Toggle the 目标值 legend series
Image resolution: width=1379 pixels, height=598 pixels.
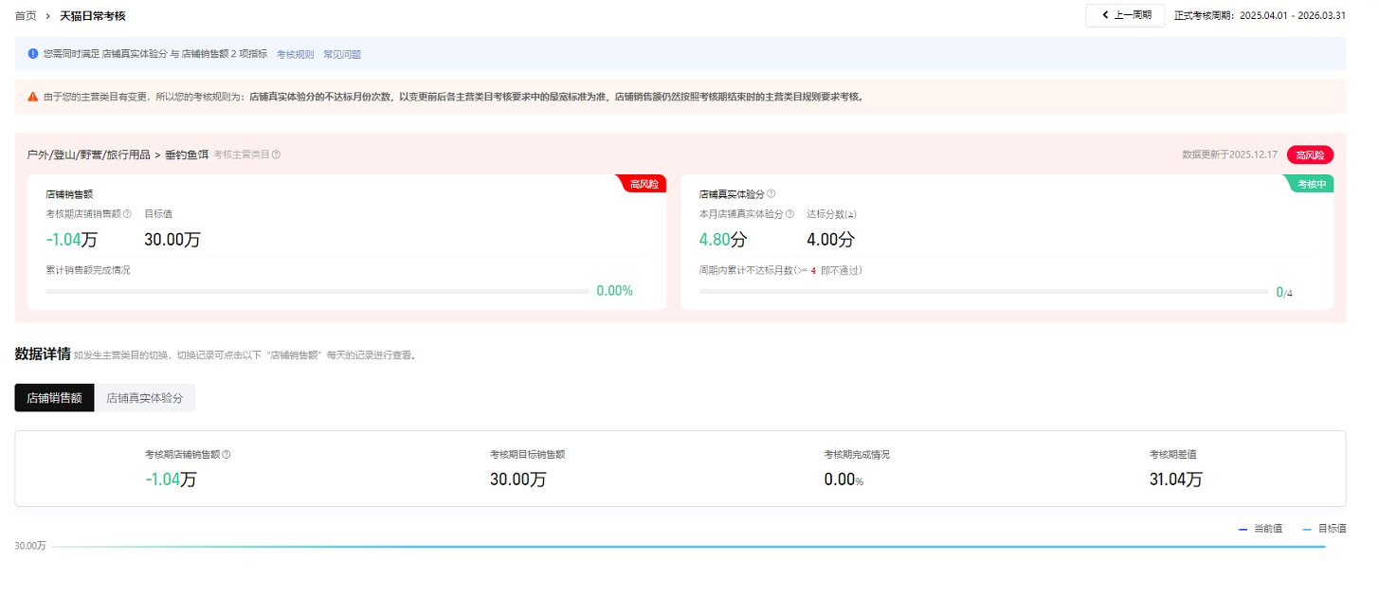[x=1324, y=529]
